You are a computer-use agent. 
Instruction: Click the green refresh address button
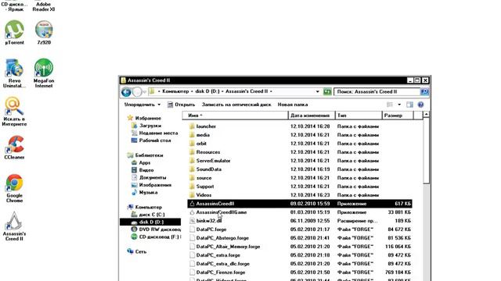327,92
